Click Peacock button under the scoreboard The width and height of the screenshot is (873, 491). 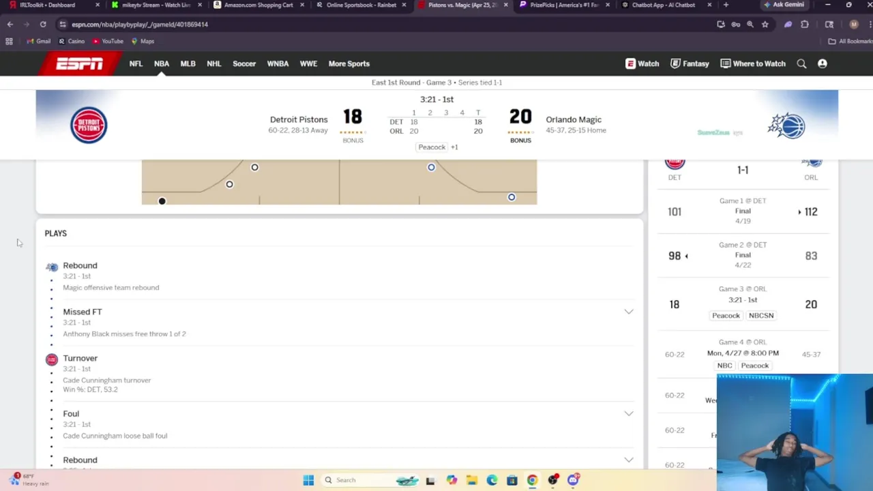pos(432,147)
